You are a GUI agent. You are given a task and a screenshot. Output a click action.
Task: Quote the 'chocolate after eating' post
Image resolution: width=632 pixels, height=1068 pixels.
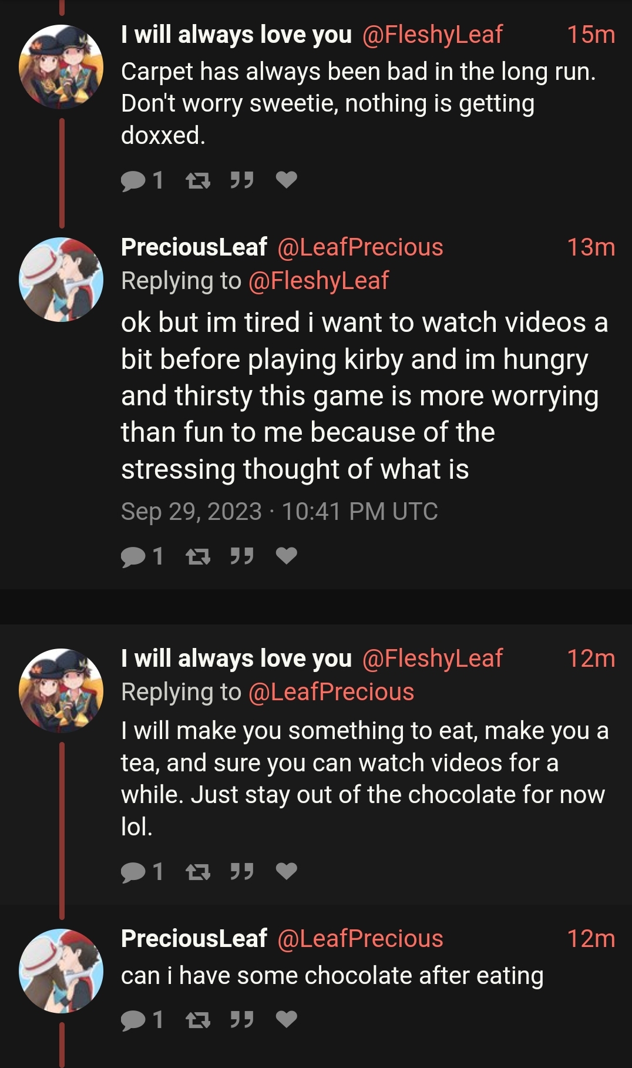[x=242, y=1020]
